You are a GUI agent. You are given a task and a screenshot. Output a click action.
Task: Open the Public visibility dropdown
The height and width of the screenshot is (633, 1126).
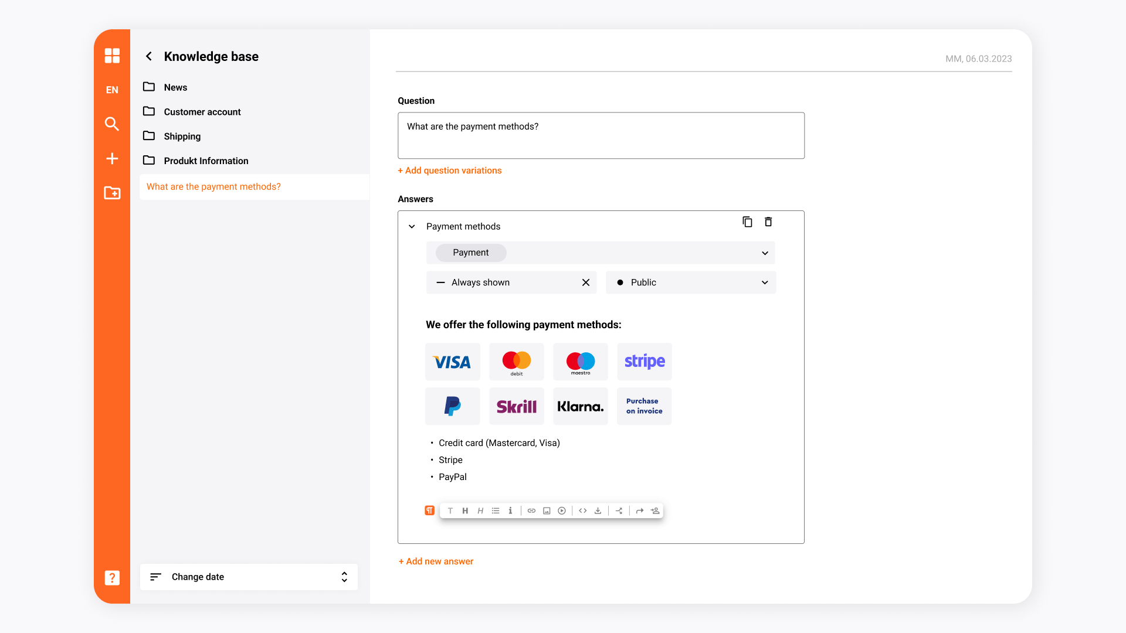coord(691,283)
